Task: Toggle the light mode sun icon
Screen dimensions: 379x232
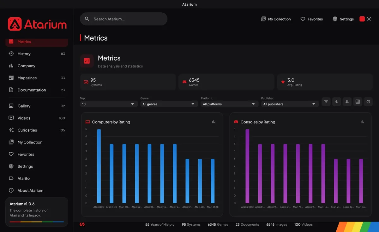Action: point(369,19)
